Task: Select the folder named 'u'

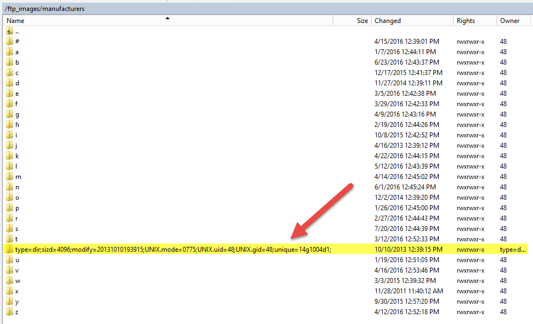Action: [18, 260]
